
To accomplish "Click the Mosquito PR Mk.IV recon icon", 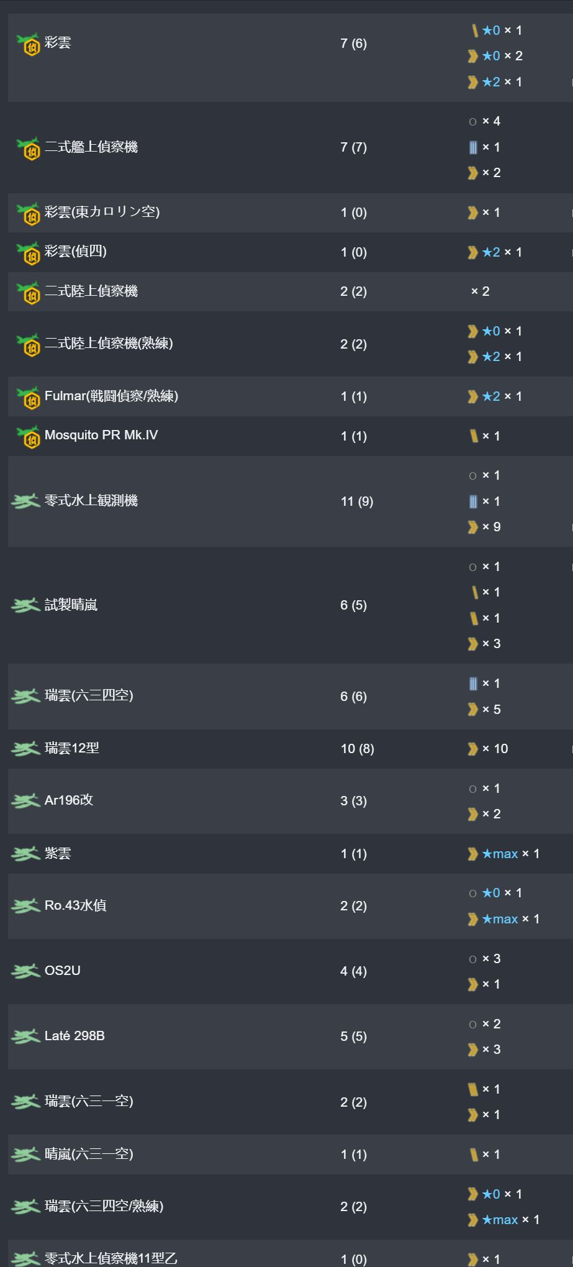I will tap(28, 437).
